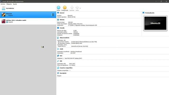
Task: Click the Almacenamiento section disk icon
Action: point(58,38)
